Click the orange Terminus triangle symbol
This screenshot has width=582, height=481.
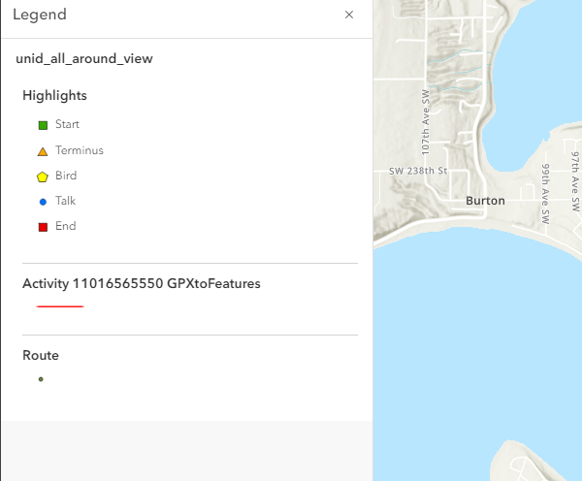43,151
